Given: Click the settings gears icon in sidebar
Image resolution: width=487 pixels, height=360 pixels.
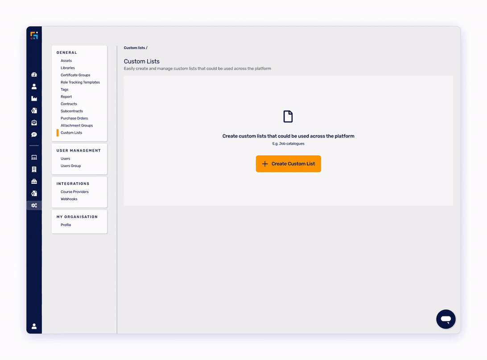Looking at the screenshot, I should coord(34,206).
